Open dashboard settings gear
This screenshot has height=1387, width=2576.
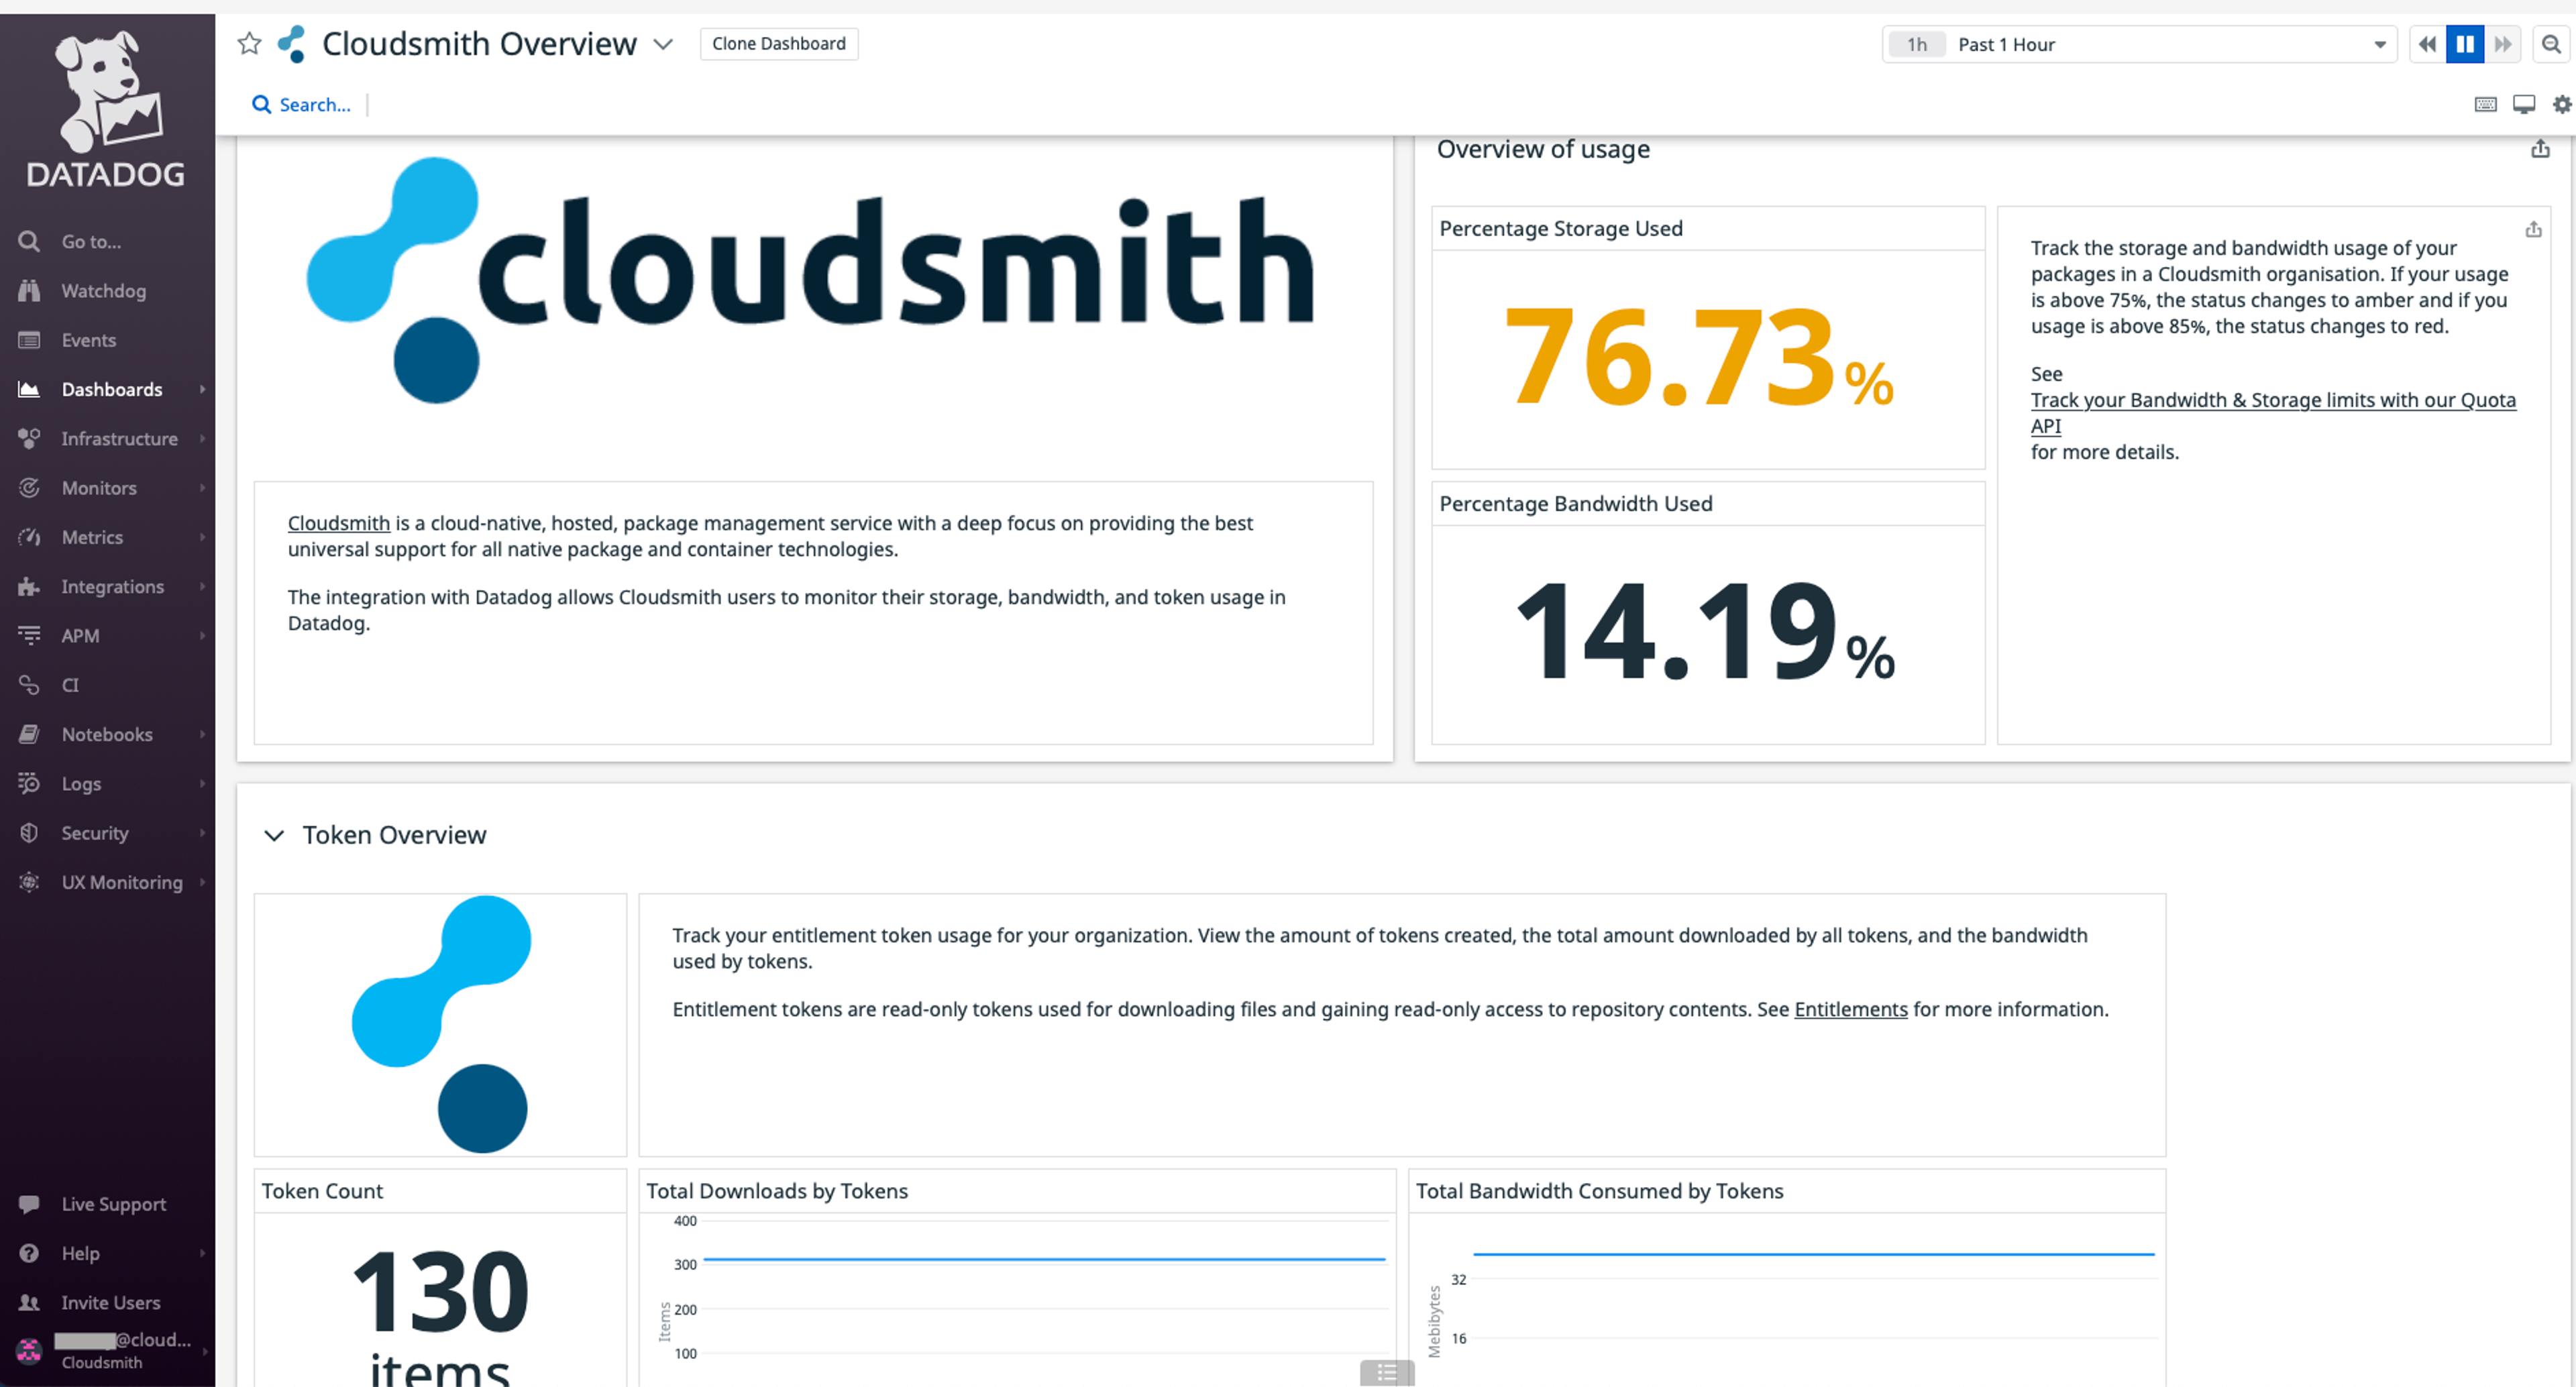pyautogui.click(x=2561, y=104)
